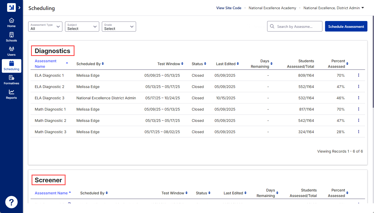Screen dimensions: 374x213
Task: Open actions menu for ELA Diagnostic 2
Action: pyautogui.click(x=358, y=87)
